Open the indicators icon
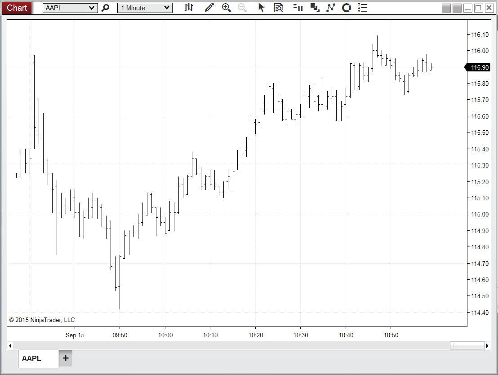The height and width of the screenshot is (375, 498). (331, 8)
